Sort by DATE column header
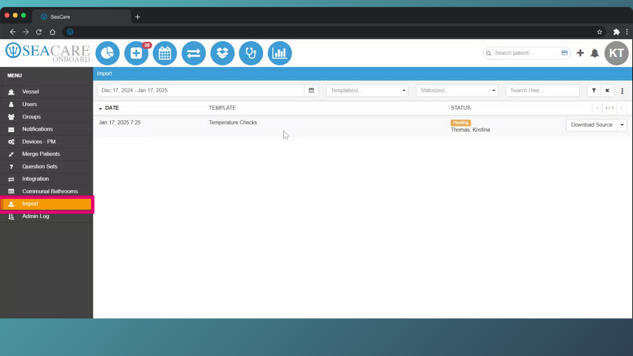 (112, 108)
